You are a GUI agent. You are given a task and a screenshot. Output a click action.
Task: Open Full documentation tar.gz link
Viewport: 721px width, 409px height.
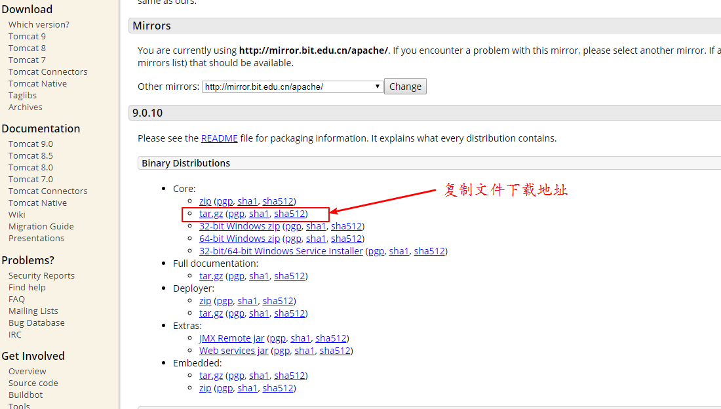click(211, 275)
